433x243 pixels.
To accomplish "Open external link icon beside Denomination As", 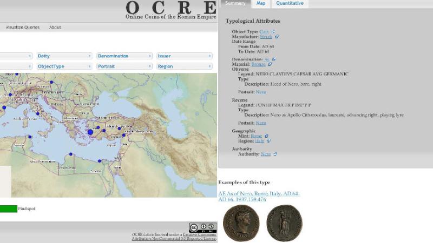I will (x=274, y=59).
